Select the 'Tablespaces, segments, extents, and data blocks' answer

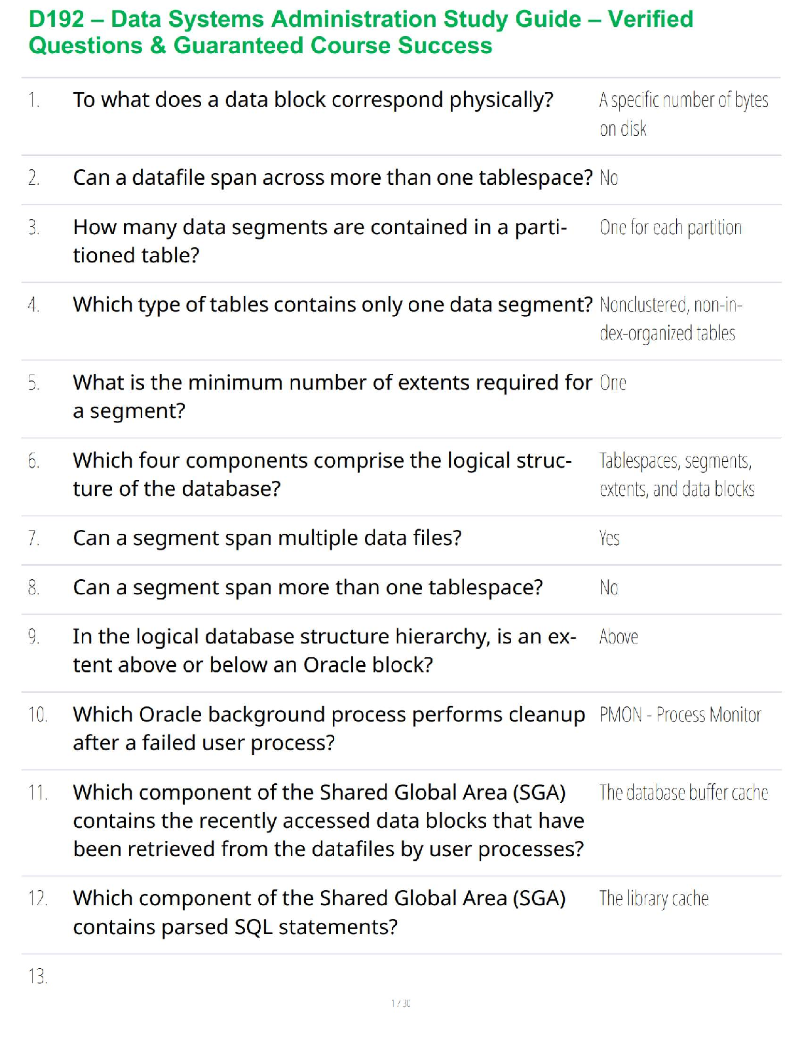click(676, 475)
